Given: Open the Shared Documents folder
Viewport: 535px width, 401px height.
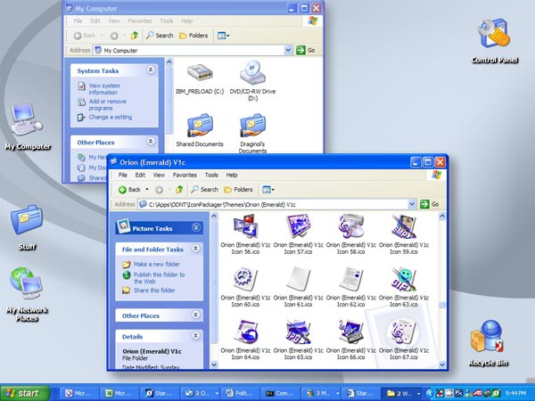Looking at the screenshot, I should [x=199, y=126].
